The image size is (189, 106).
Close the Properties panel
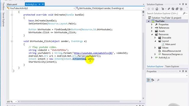[x=186, y=71]
